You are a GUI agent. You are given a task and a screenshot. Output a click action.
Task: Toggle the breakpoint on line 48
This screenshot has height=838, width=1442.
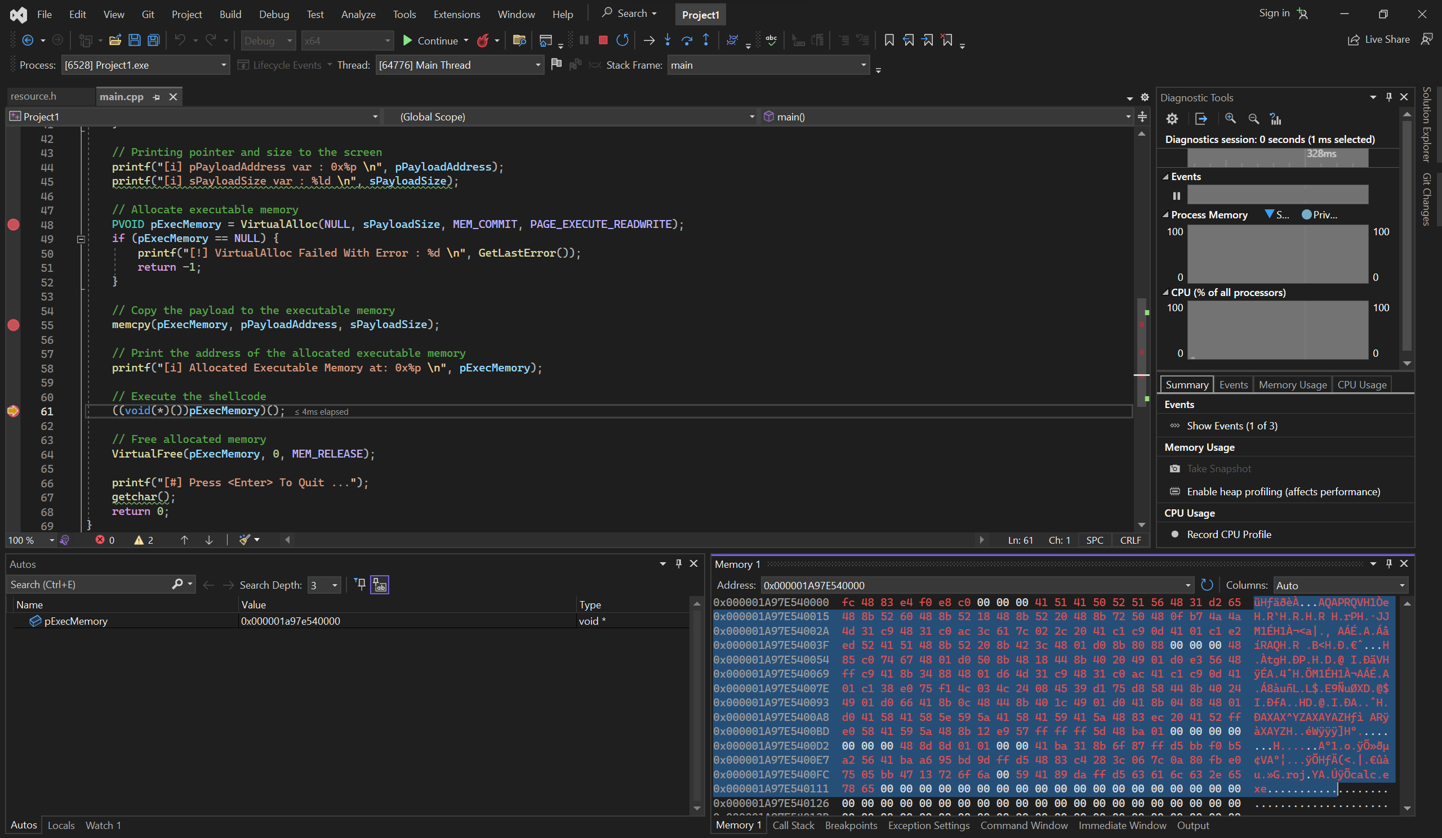[14, 225]
